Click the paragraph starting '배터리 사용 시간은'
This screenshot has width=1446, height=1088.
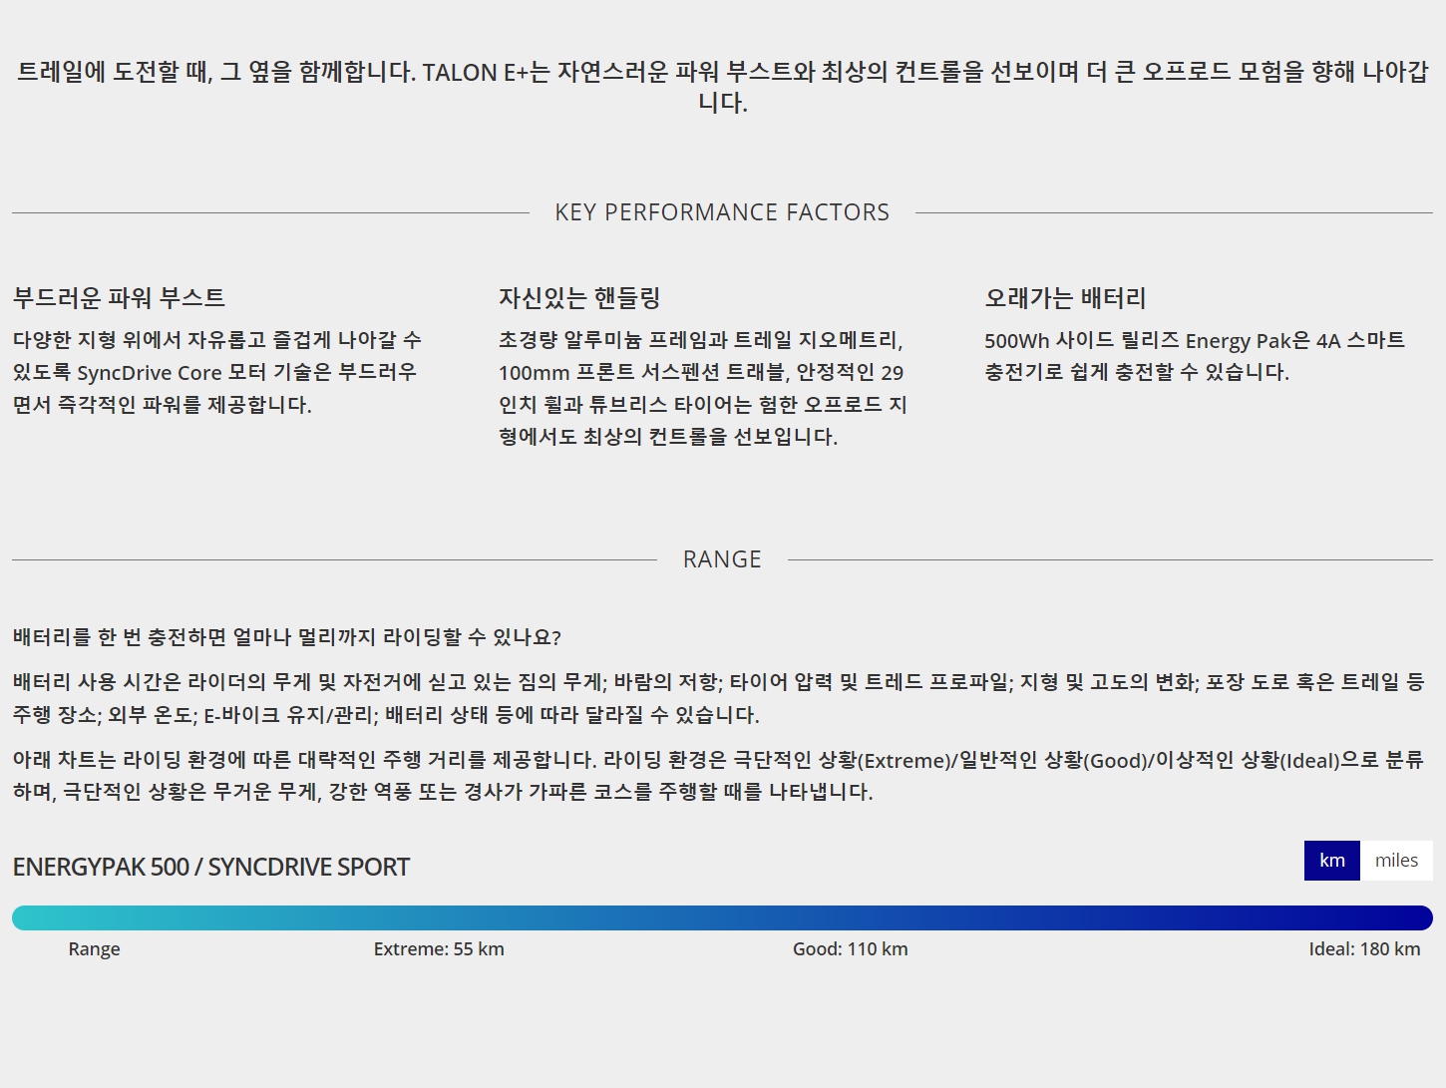pyautogui.click(x=718, y=698)
